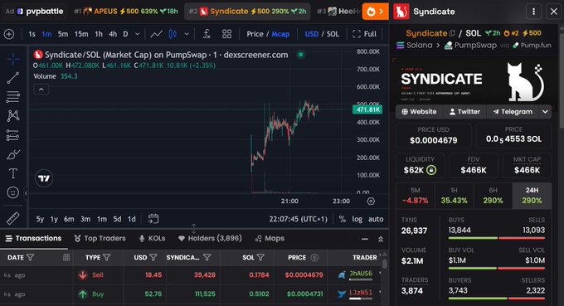This screenshot has width=564, height=306.
Task: Select the Text annotation tool
Action: click(13, 173)
